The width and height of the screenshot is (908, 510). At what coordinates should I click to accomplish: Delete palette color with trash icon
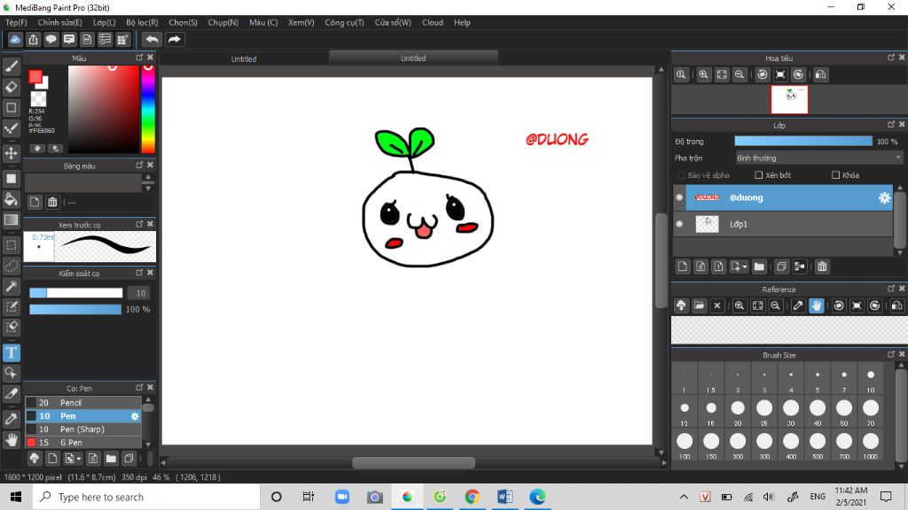click(x=52, y=202)
